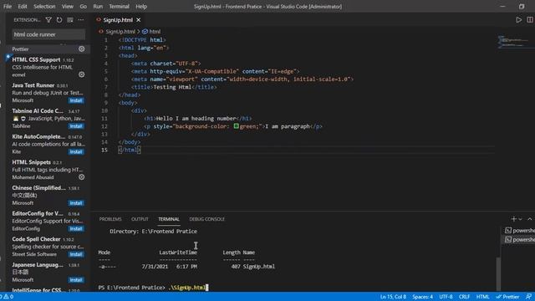This screenshot has height=301, width=535.
Task: Select the first powershell terminal instance
Action: (520, 231)
